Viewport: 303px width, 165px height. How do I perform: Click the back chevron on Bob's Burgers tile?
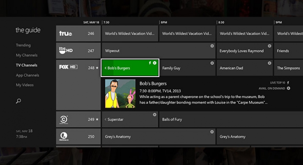pos(106,68)
